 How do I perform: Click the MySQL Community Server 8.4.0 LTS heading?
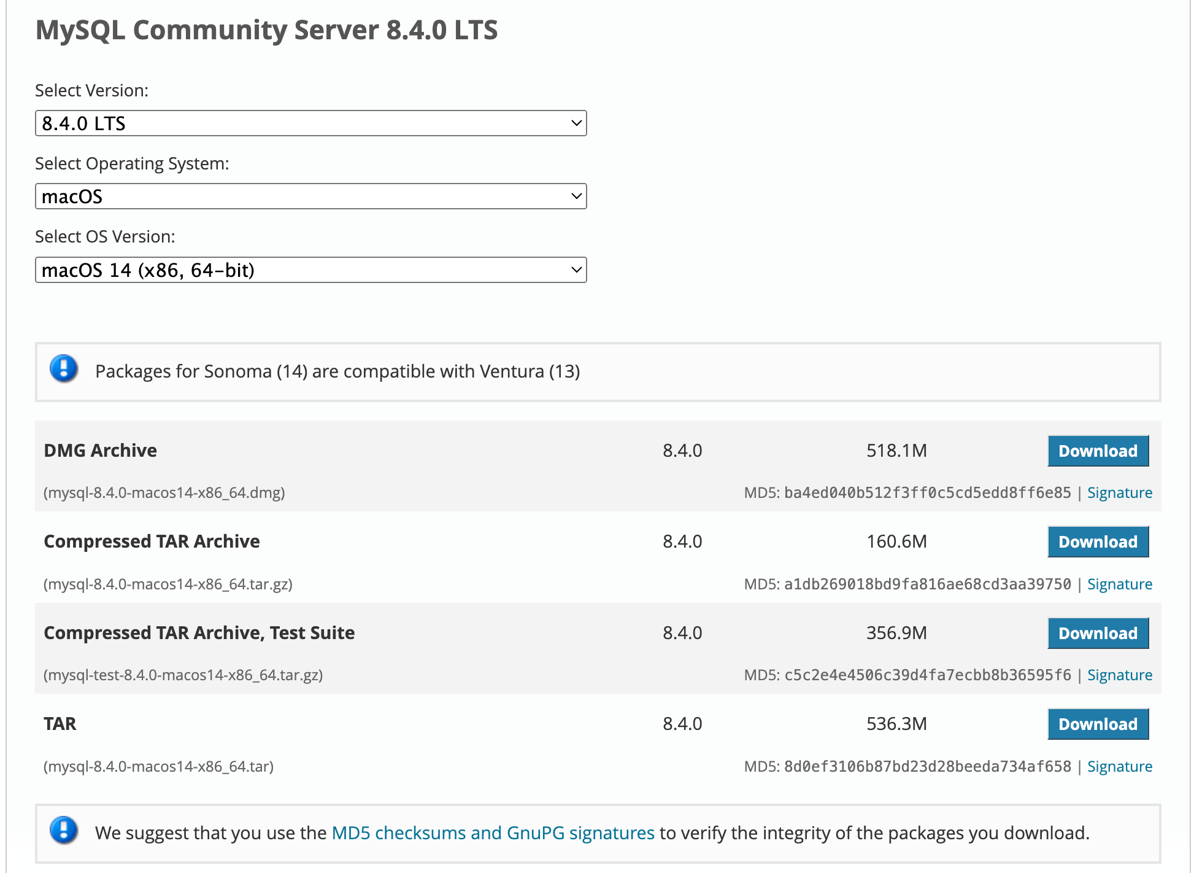pyautogui.click(x=266, y=30)
